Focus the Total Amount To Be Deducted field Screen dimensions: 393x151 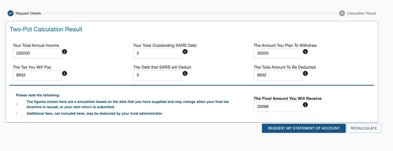[x=278, y=75]
